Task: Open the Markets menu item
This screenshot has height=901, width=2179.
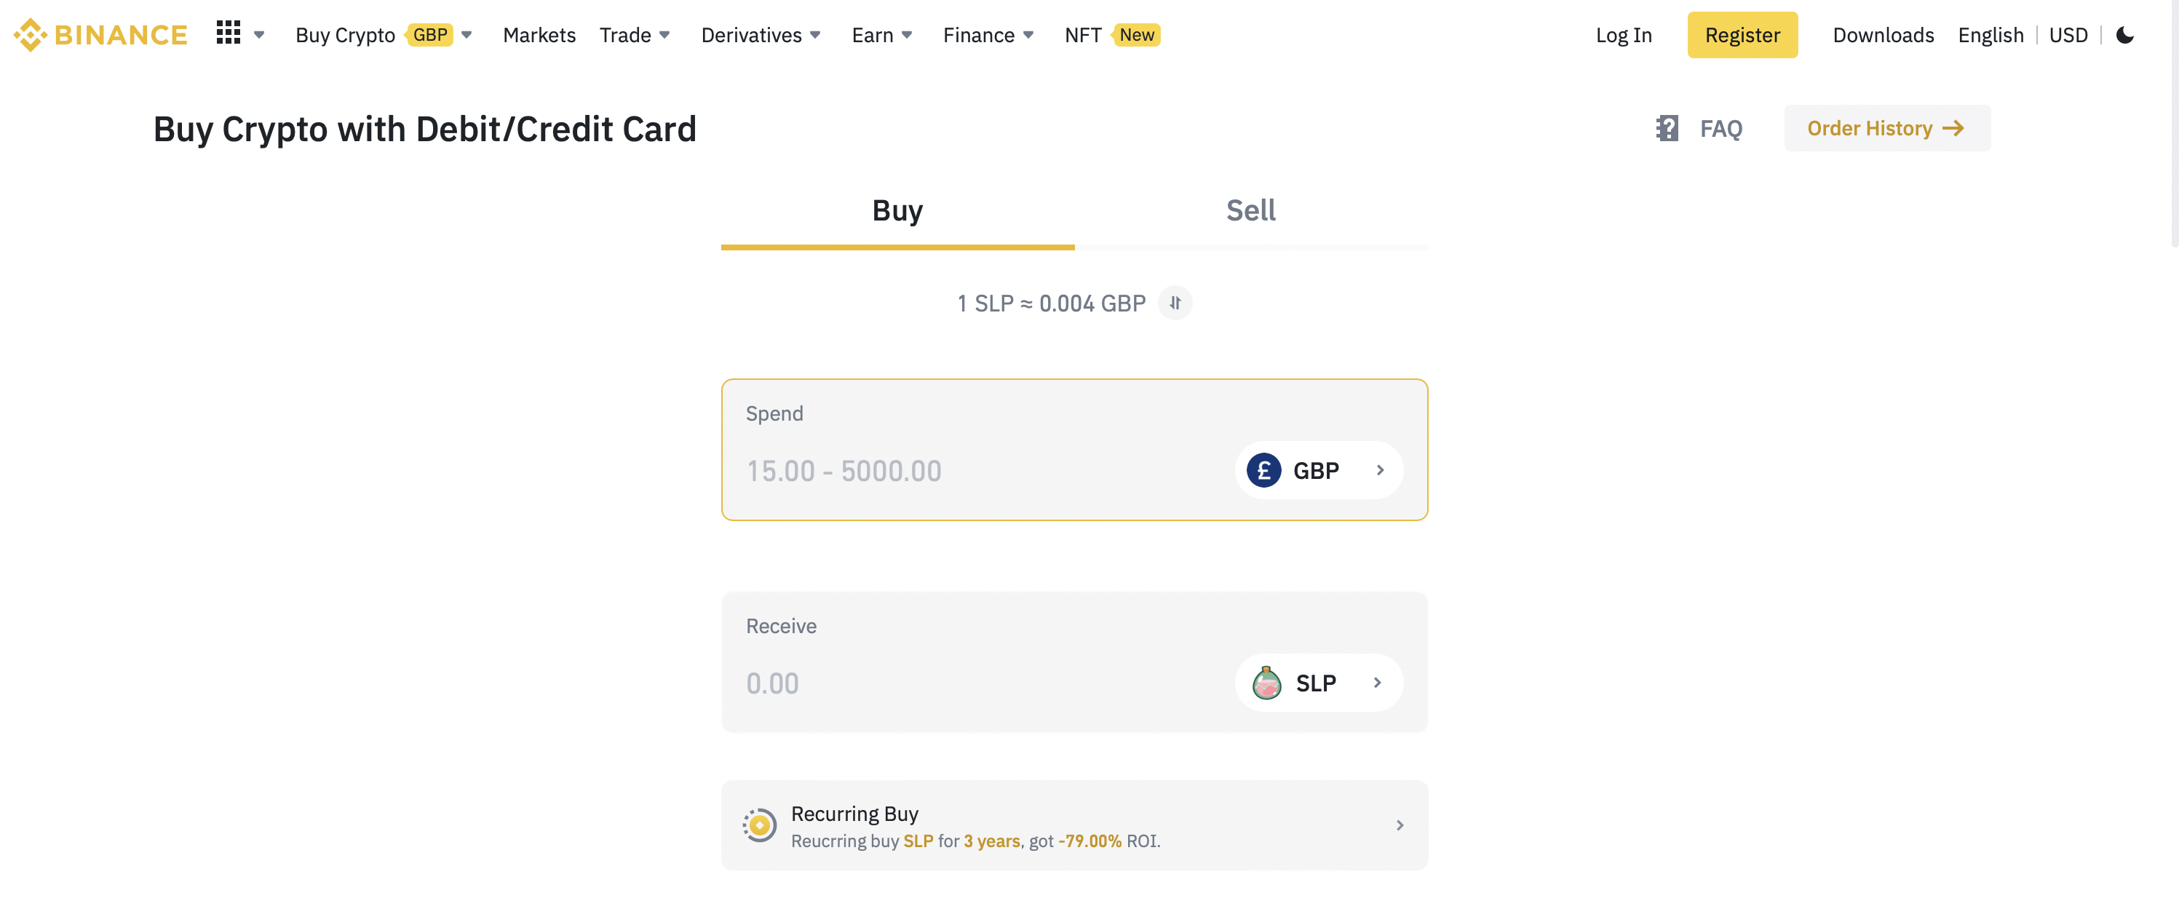Action: click(x=539, y=35)
